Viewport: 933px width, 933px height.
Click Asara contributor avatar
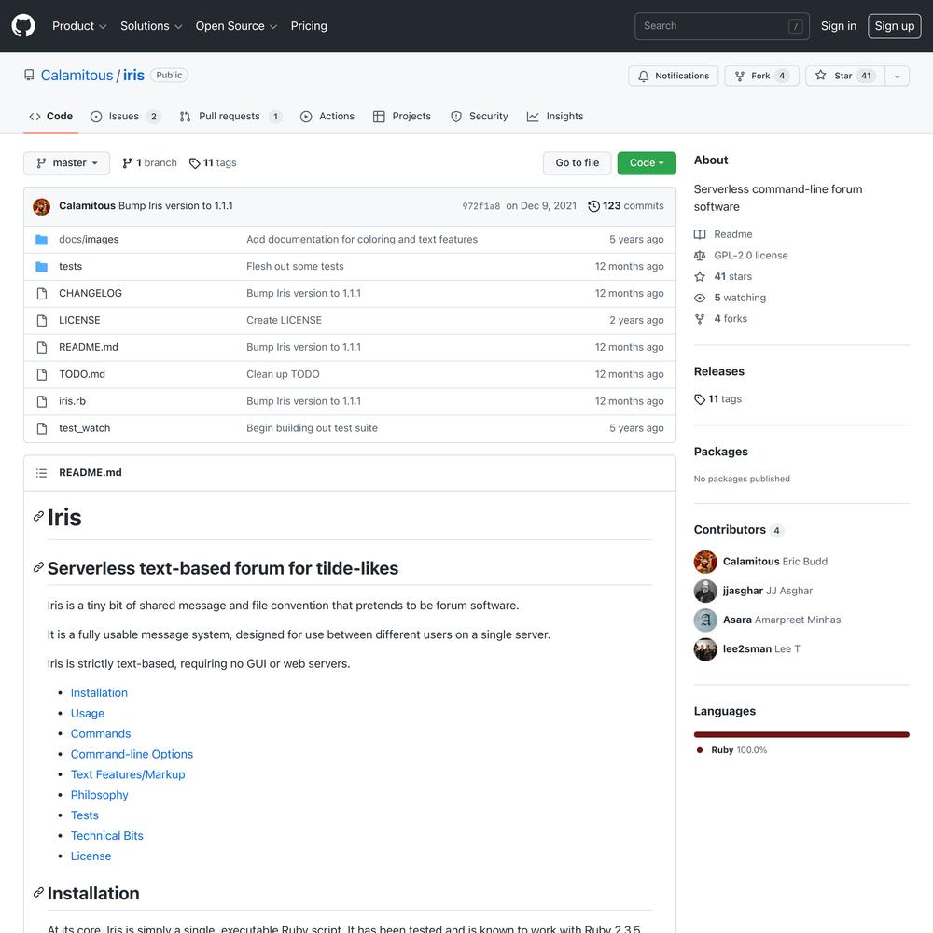click(x=705, y=620)
